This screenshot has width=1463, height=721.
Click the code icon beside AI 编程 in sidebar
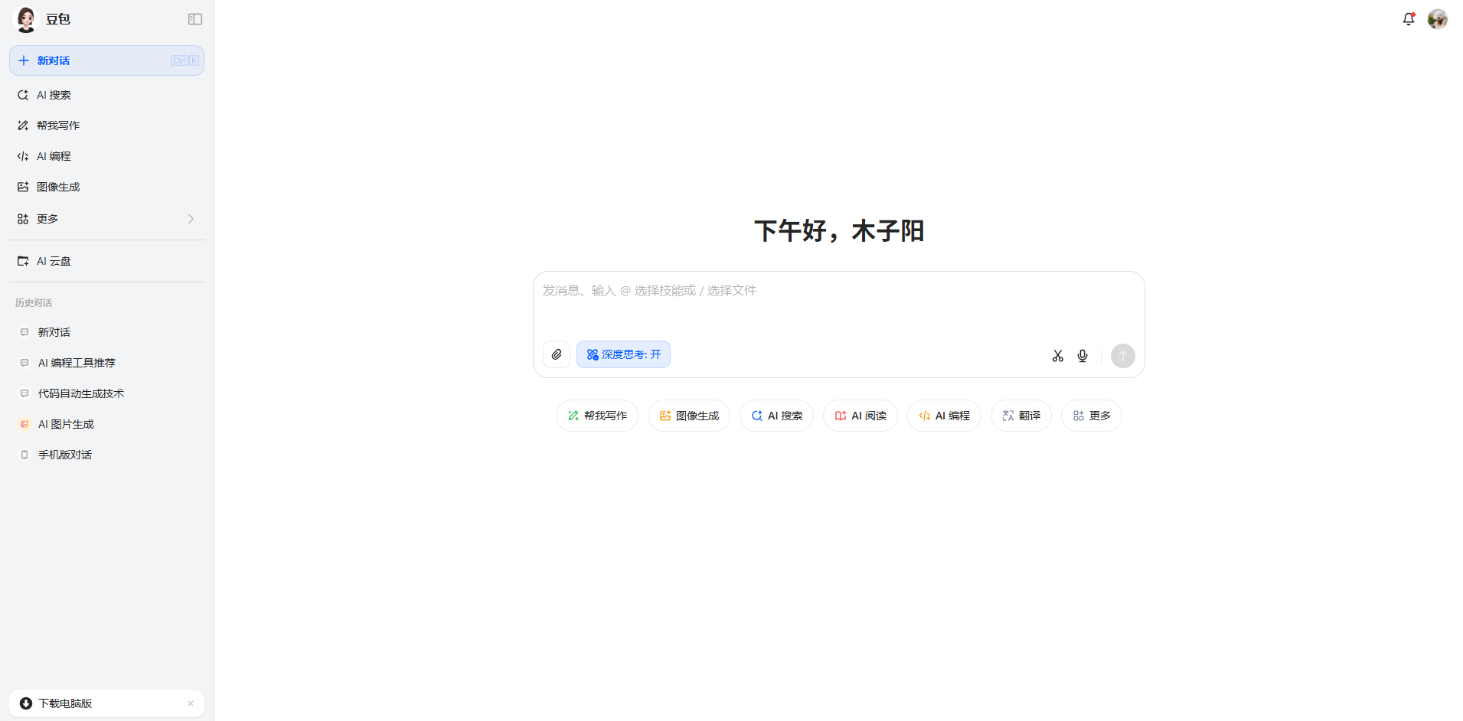(x=23, y=156)
